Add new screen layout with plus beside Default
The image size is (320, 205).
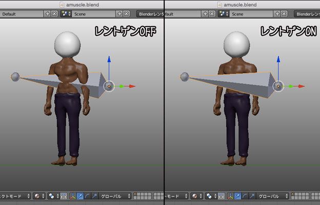point(47,14)
